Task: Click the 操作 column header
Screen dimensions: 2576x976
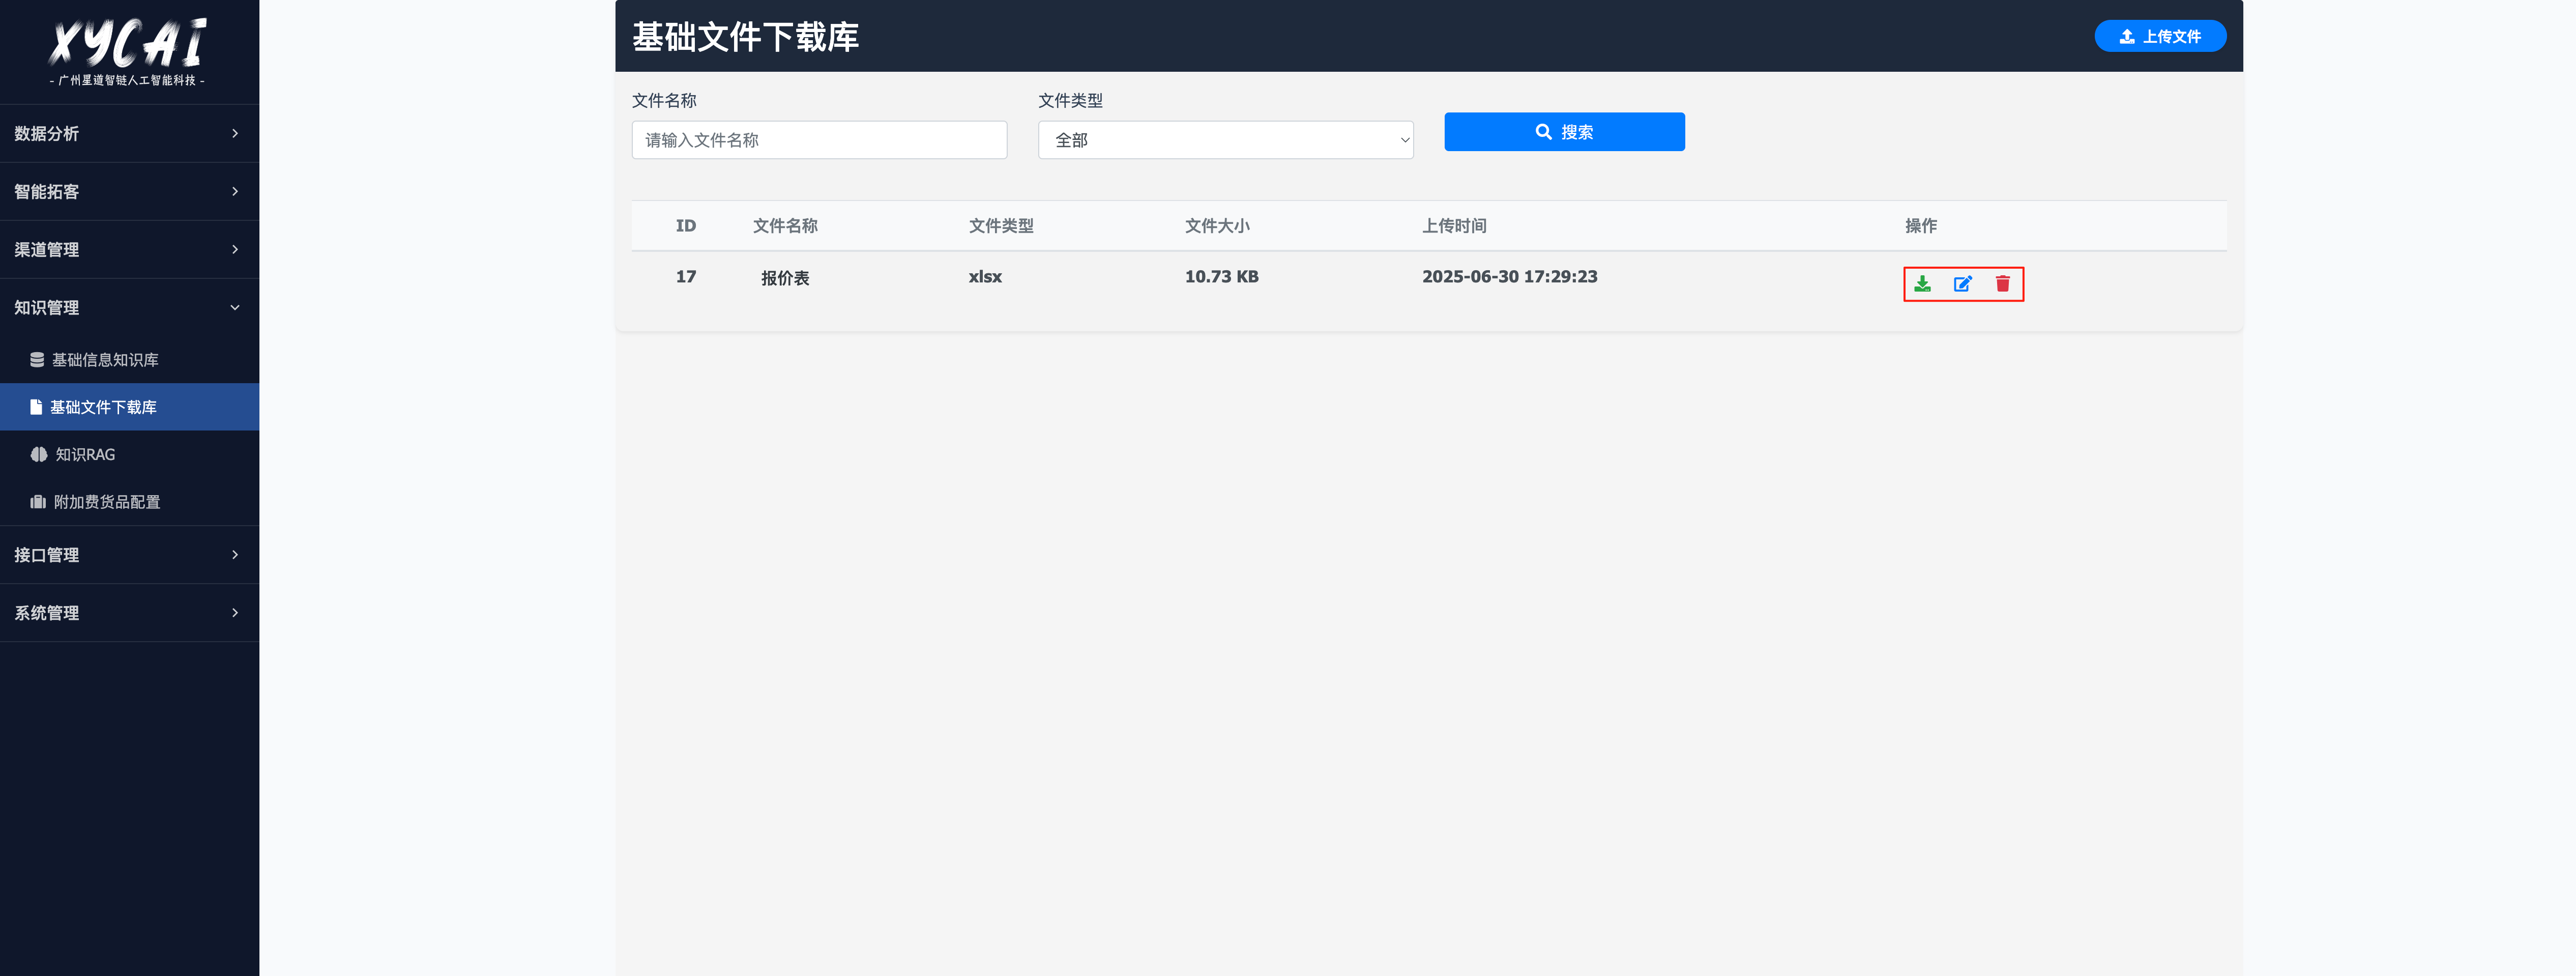Action: click(x=1921, y=226)
